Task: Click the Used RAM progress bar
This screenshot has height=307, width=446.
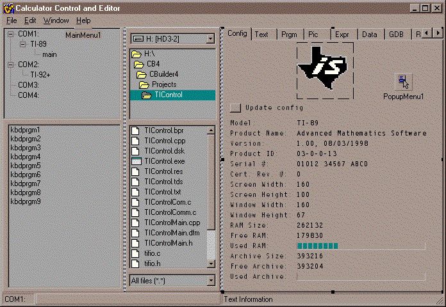Action: pos(361,246)
